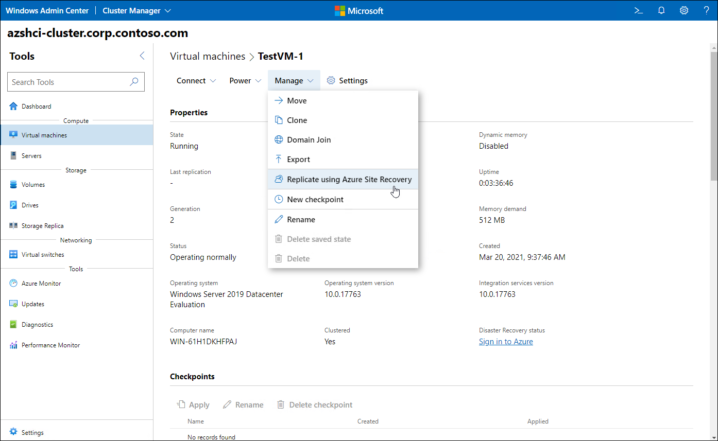718x441 pixels.
Task: Select Clone from the Manage menu
Action: click(343, 120)
